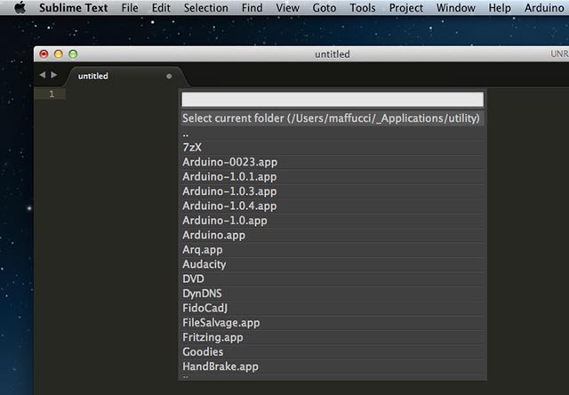Click the quick panel search field

(333, 100)
